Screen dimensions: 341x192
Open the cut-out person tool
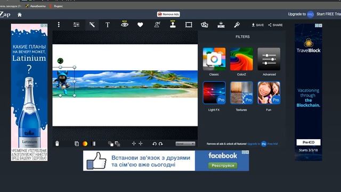point(157,25)
